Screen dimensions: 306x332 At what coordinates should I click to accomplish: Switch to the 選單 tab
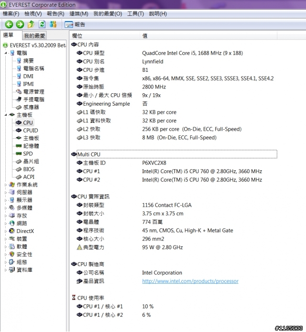8,35
